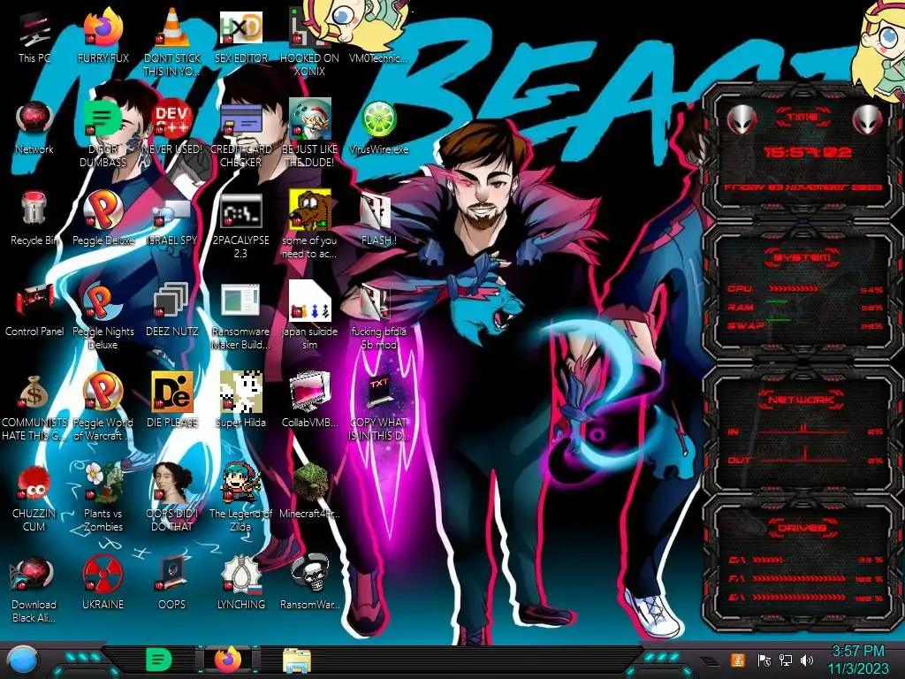Click the DRIVES widget header

(802, 528)
